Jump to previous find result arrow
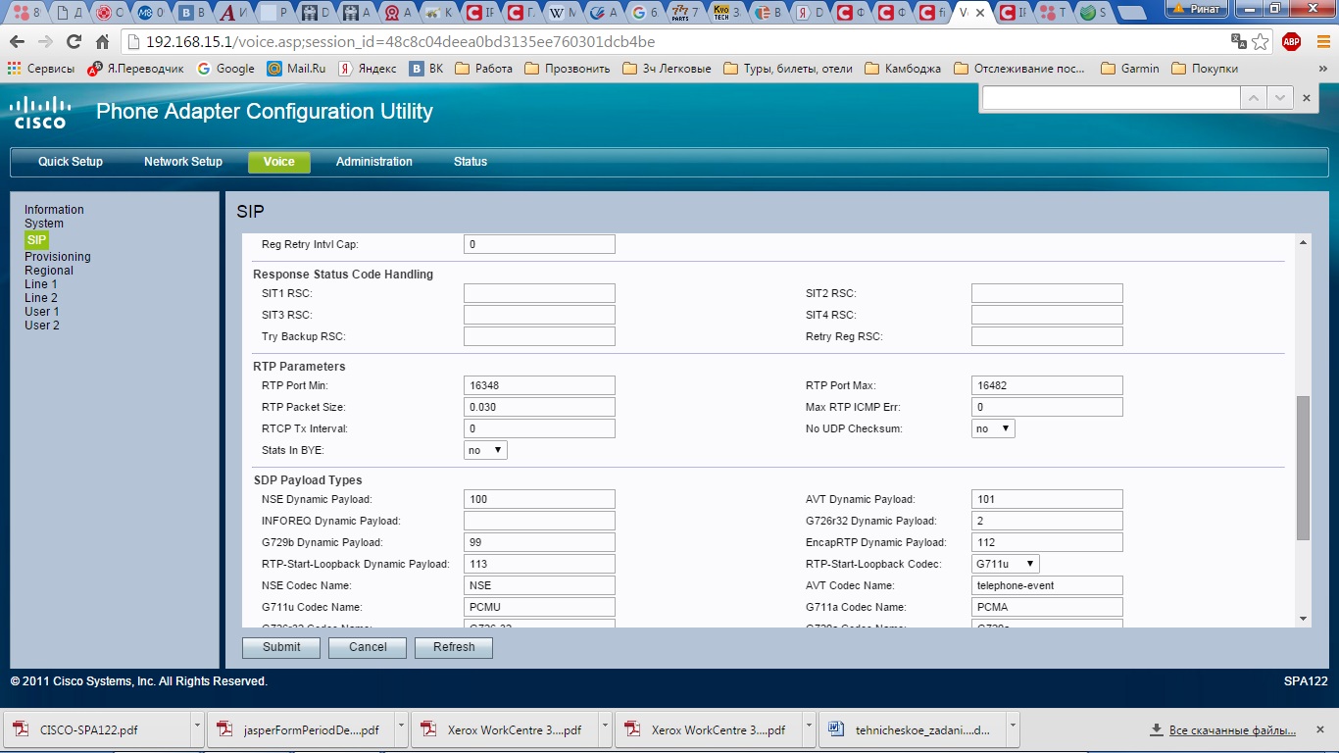 (1254, 98)
